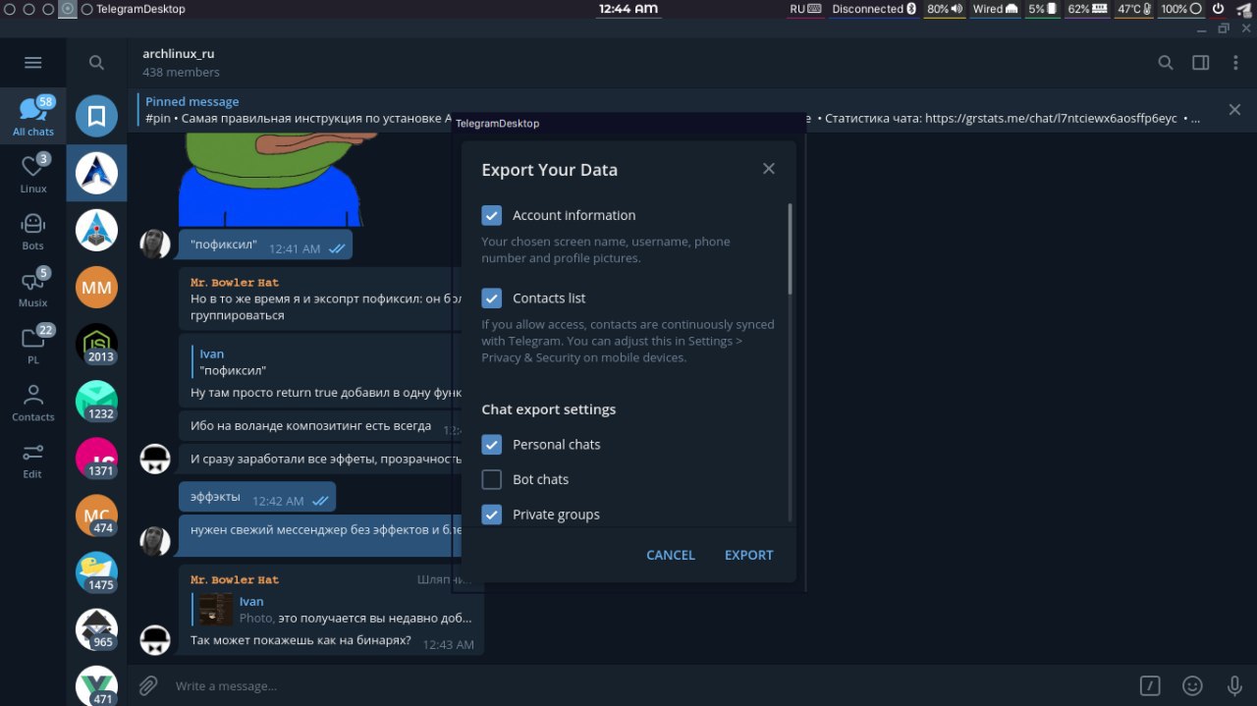Click the EXPORT button

pos(749,555)
